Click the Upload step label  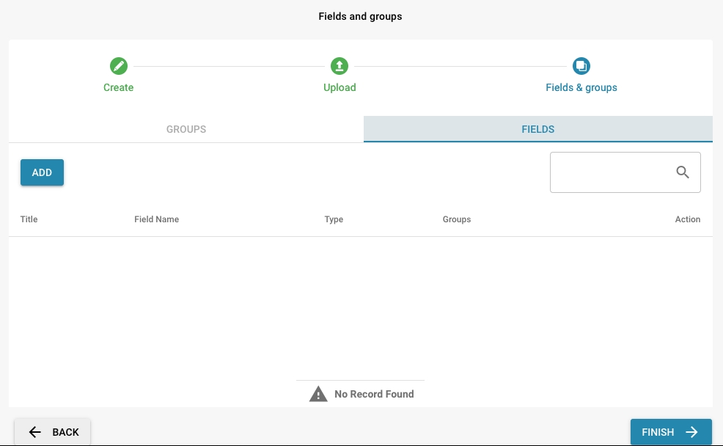click(340, 87)
